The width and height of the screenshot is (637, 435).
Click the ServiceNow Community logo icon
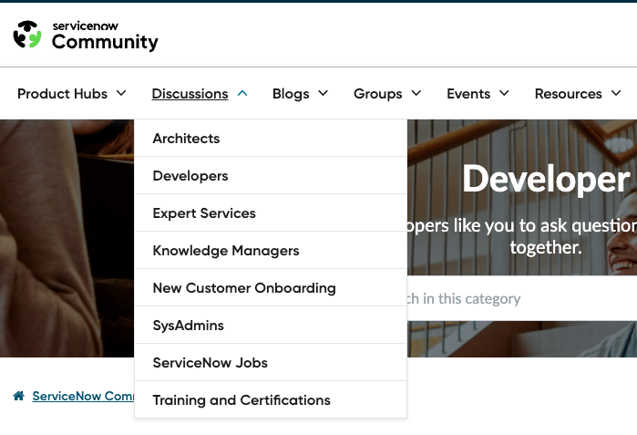coord(27,35)
